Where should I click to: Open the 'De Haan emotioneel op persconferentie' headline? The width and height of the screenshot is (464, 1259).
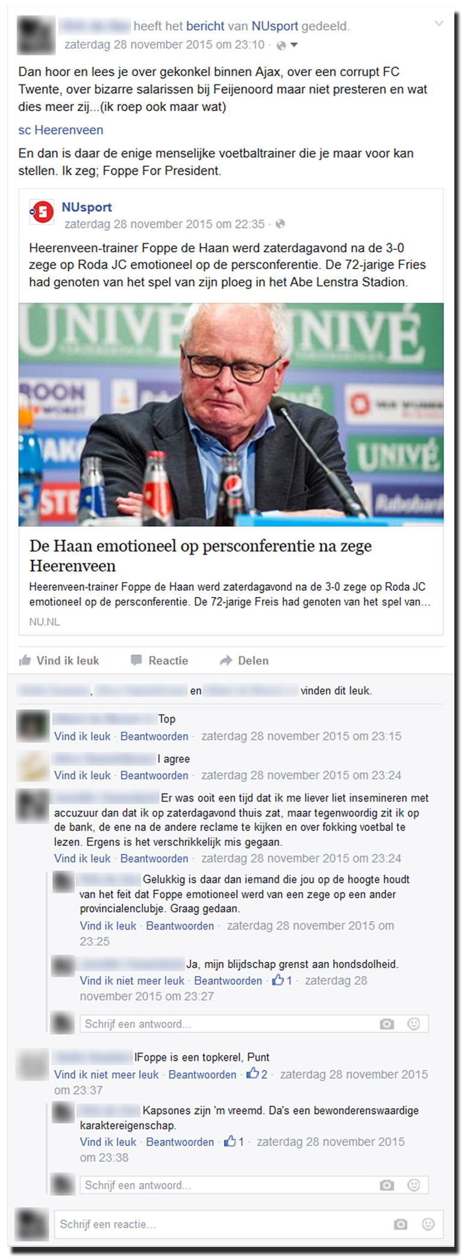(201, 556)
